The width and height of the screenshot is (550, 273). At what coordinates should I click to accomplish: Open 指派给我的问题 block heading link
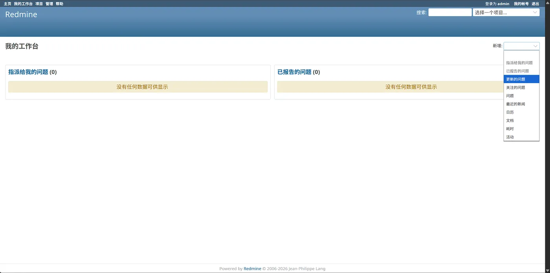click(28, 72)
